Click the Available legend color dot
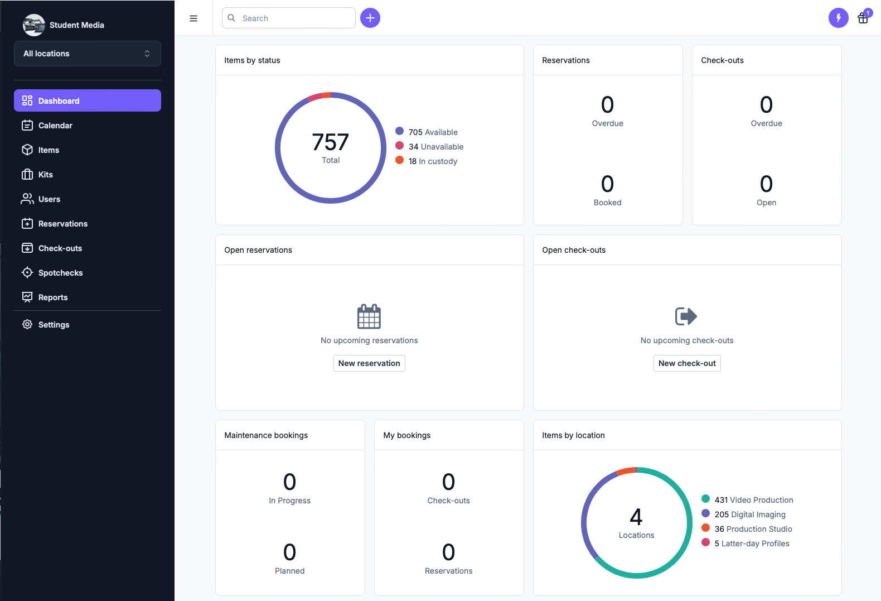 coord(399,131)
